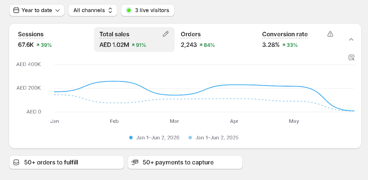Select the Total sales metric tab
Image resolution: width=368 pixels, height=180 pixels.
(x=134, y=39)
